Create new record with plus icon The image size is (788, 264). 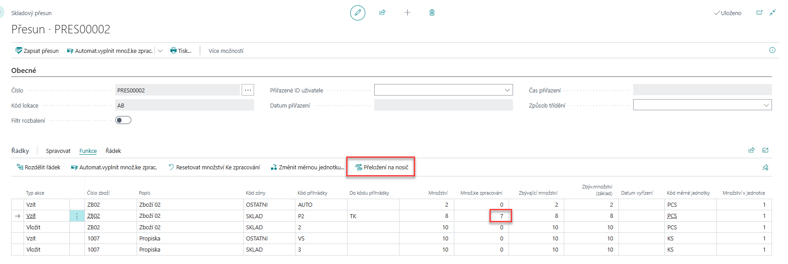(407, 12)
